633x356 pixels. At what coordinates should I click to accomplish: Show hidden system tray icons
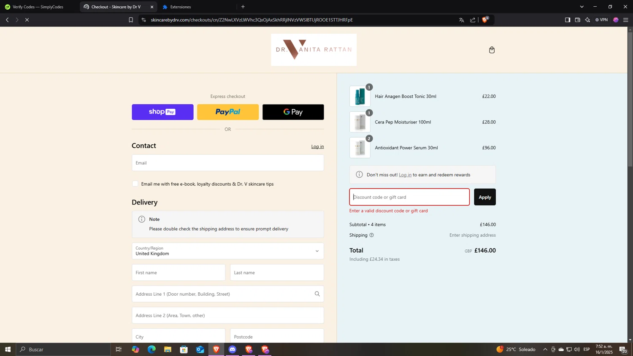pos(545,349)
